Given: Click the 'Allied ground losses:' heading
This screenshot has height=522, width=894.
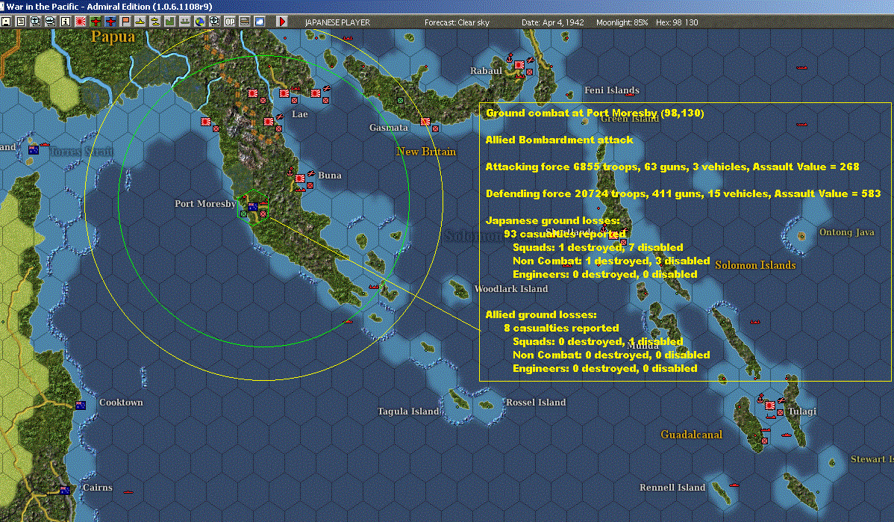Looking at the screenshot, I should click(x=541, y=314).
